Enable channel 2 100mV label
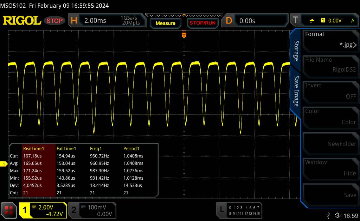The image size is (360, 221). 97,207
